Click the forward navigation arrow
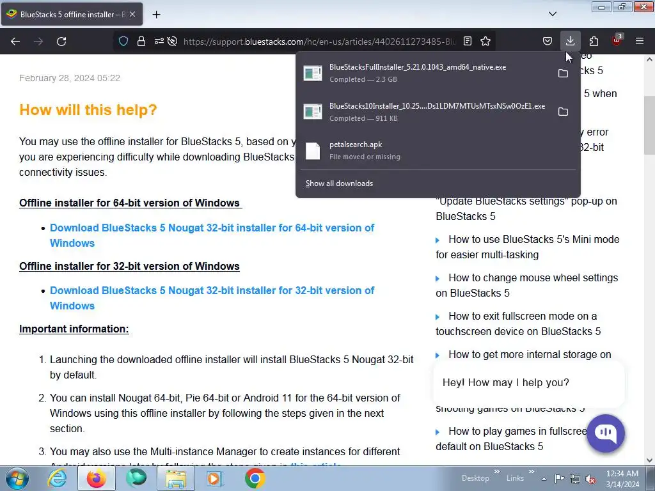Viewport: 655px width, 491px height. point(38,41)
